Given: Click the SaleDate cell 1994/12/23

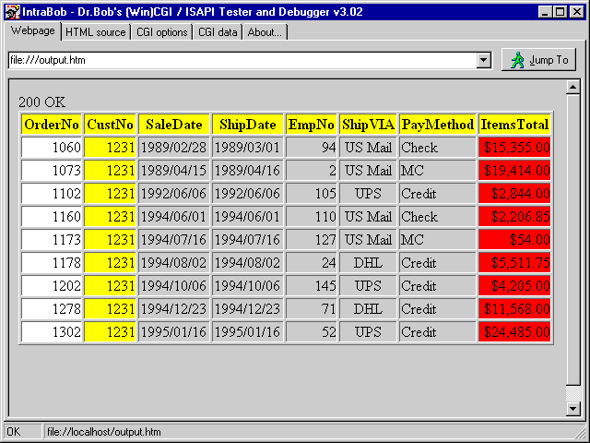Looking at the screenshot, I should click(173, 308).
